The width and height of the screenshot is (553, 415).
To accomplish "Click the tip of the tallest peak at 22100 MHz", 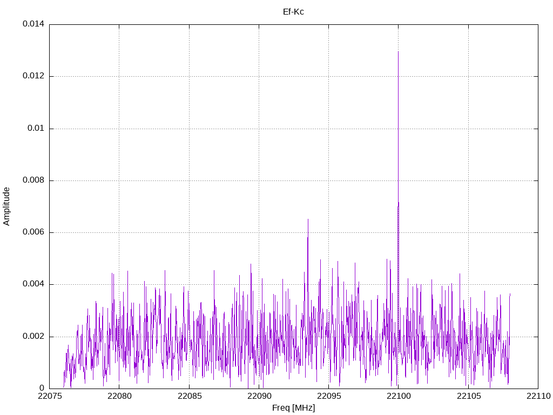I will point(398,52).
